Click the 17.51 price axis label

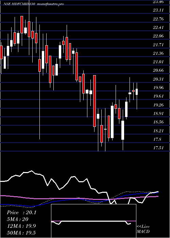(x=158, y=148)
